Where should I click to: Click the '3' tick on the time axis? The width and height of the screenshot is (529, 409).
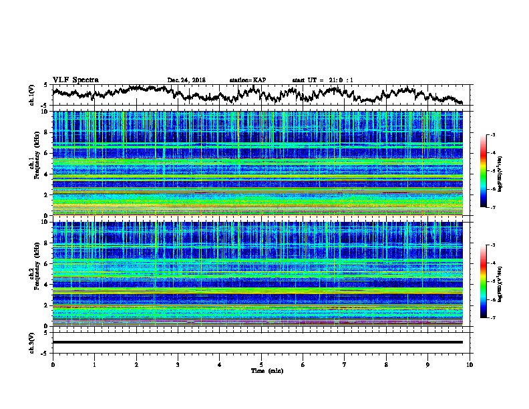point(178,365)
